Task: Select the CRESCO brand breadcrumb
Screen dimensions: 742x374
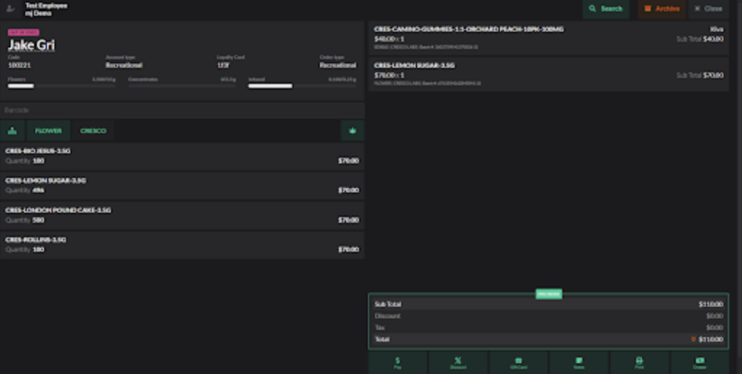Action: tap(93, 131)
